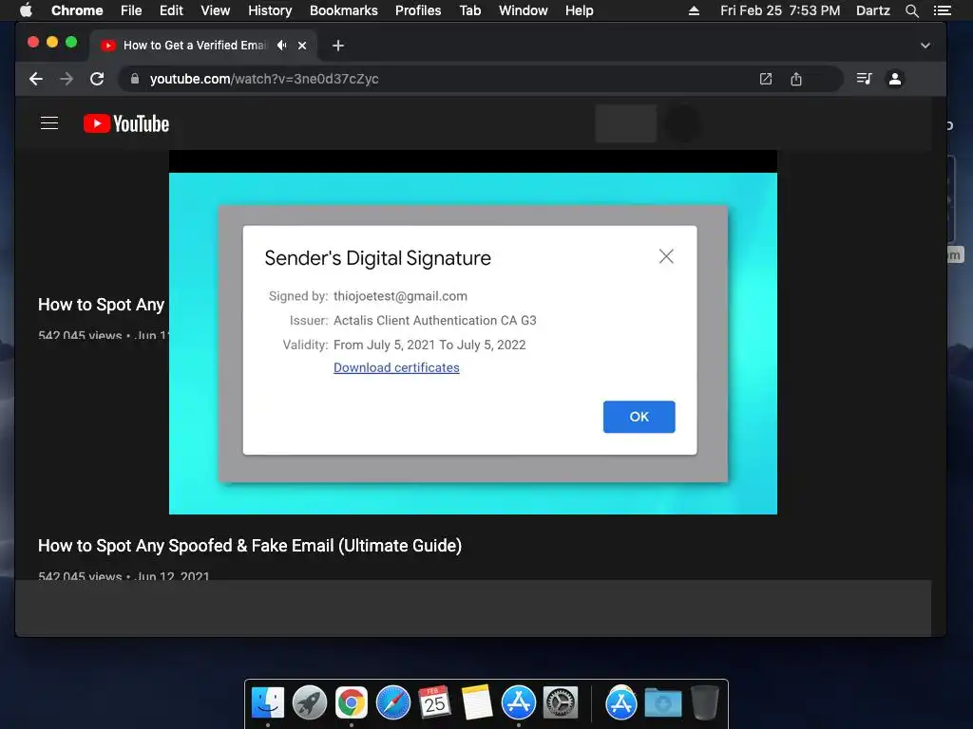The width and height of the screenshot is (973, 729).
Task: Open Safari from the Dock
Action: coord(392,703)
